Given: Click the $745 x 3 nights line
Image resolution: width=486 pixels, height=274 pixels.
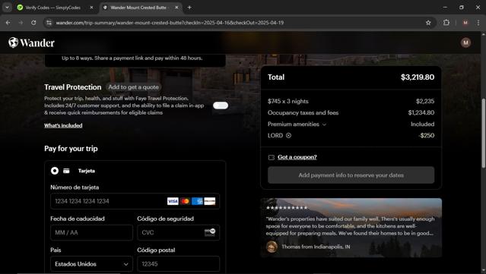Looking at the screenshot, I should [351, 102].
